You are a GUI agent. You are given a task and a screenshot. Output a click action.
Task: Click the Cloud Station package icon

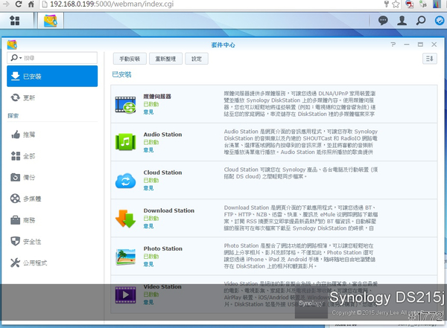(x=124, y=180)
